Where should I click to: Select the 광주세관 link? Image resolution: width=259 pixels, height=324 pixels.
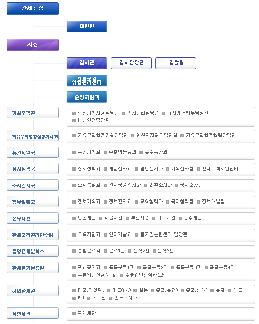(193, 218)
